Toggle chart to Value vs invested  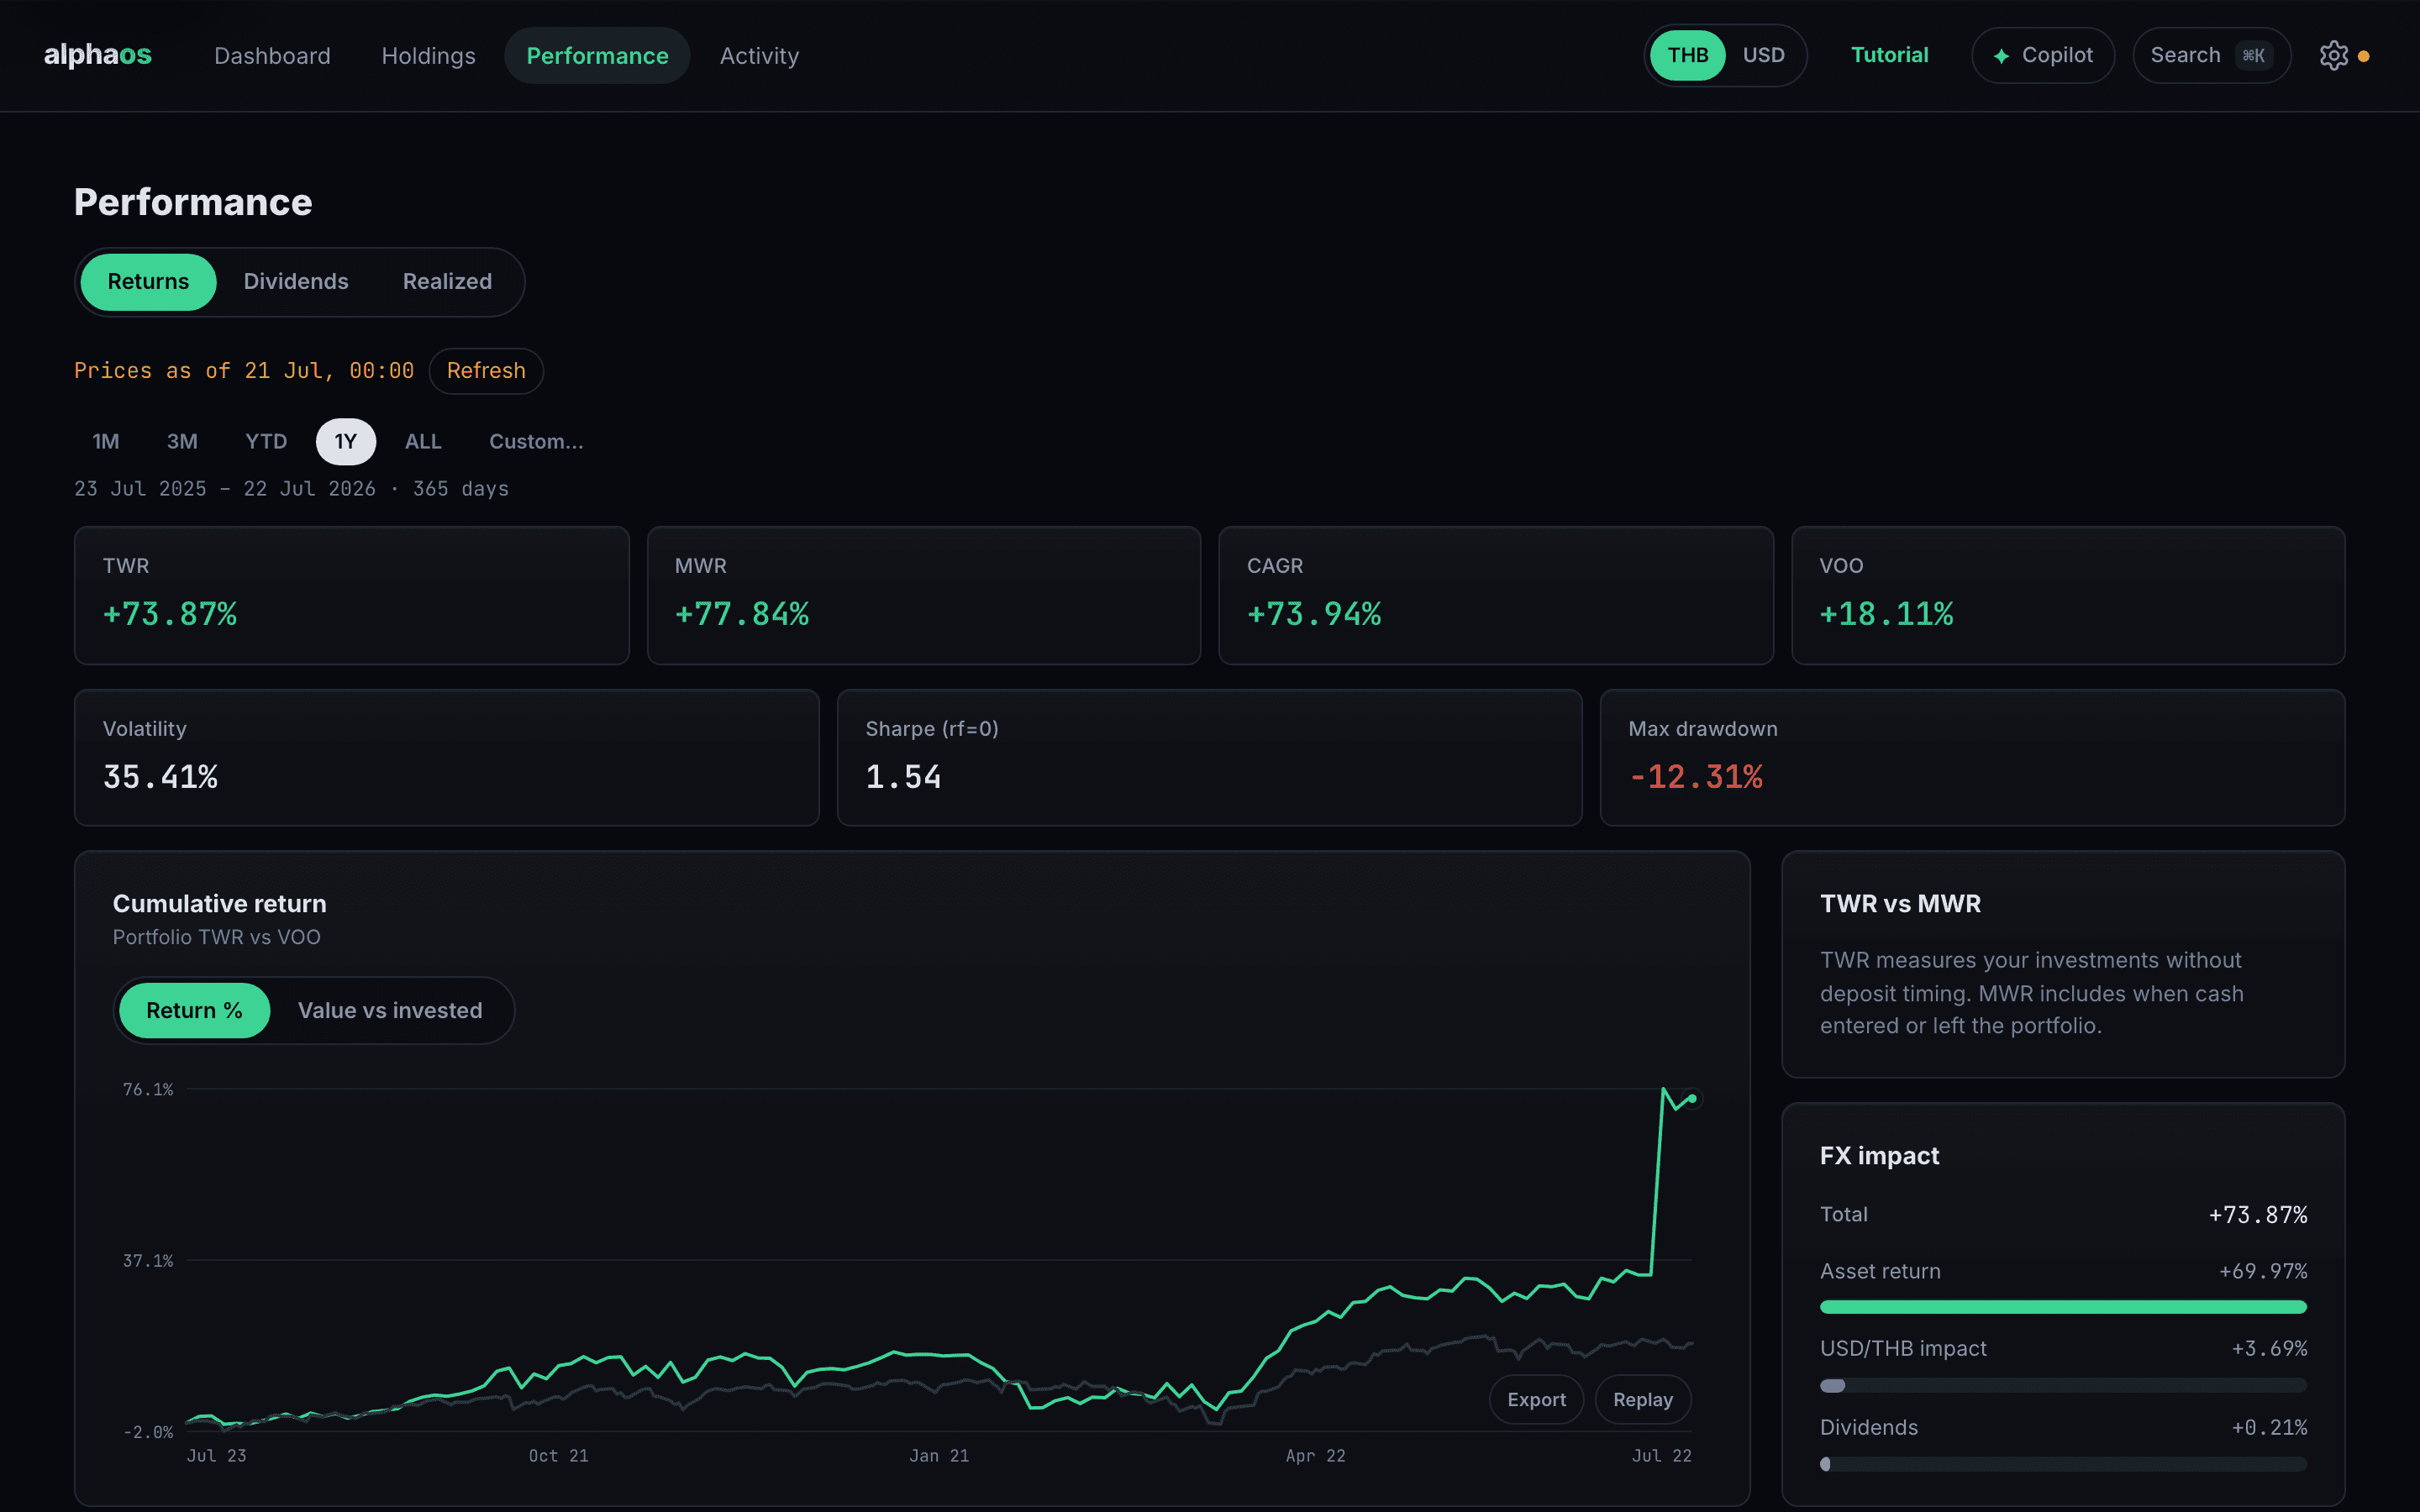click(x=390, y=1010)
